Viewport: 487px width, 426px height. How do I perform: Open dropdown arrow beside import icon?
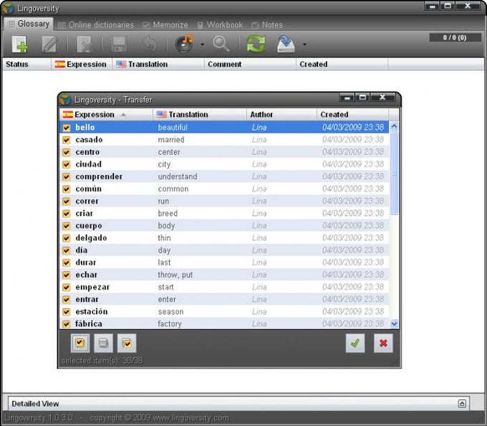(x=304, y=44)
